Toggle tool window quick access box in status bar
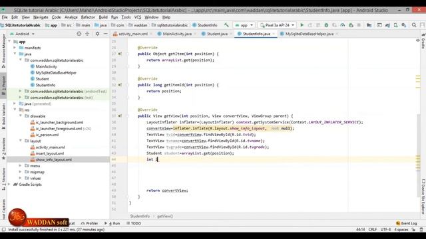 (3, 230)
